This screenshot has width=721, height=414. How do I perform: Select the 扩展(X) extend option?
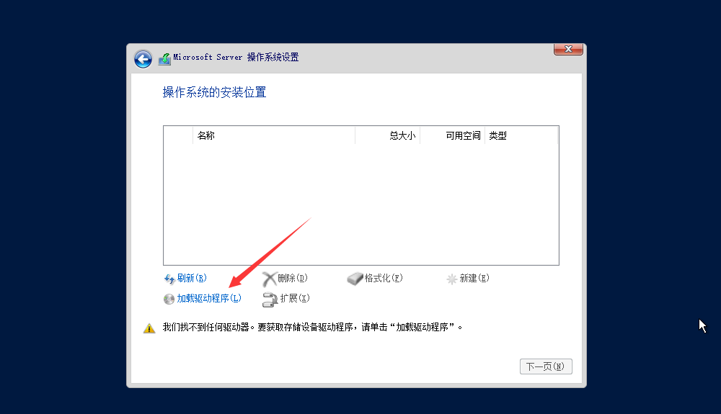pos(294,298)
